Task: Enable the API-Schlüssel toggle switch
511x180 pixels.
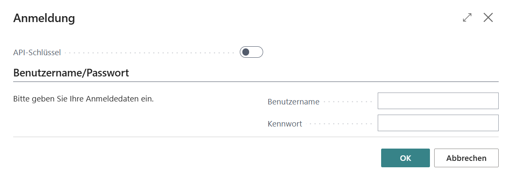Action: click(x=251, y=52)
